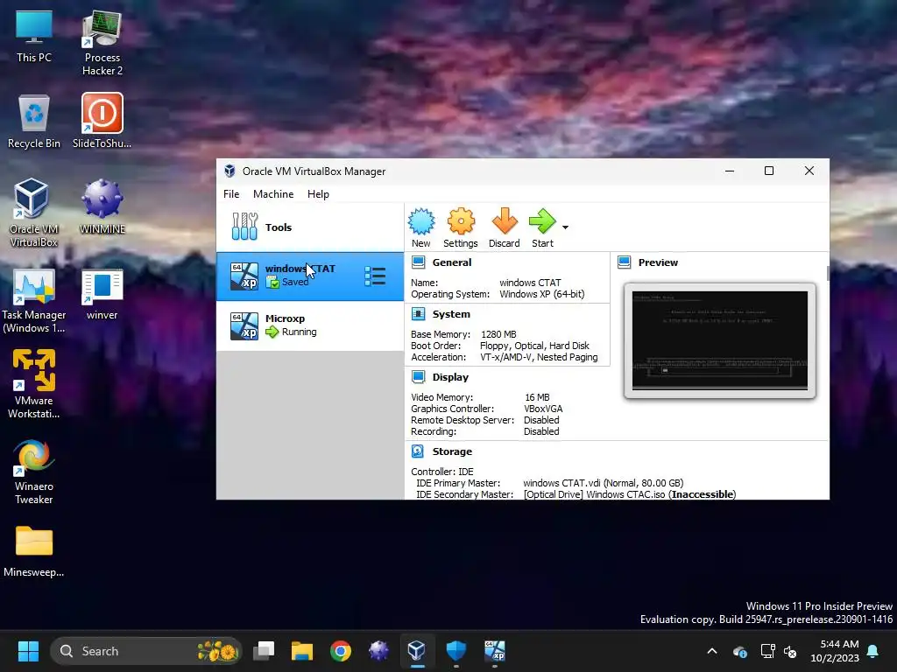This screenshot has height=672, width=897.
Task: Open the File menu
Action: point(231,193)
